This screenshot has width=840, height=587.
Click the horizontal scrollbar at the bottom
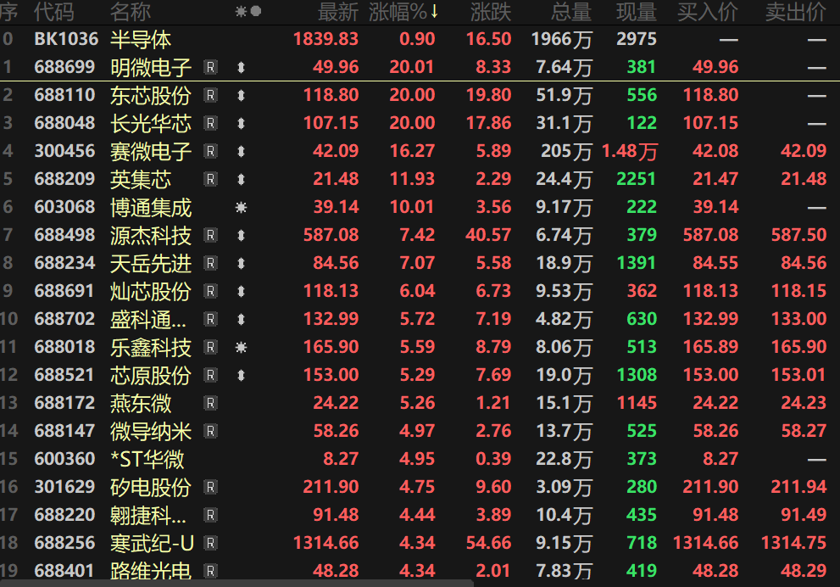(x=236, y=584)
